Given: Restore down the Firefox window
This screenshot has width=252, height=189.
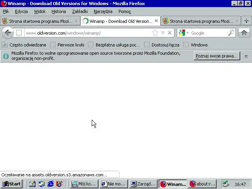Looking at the screenshot, I should [x=241, y=4].
